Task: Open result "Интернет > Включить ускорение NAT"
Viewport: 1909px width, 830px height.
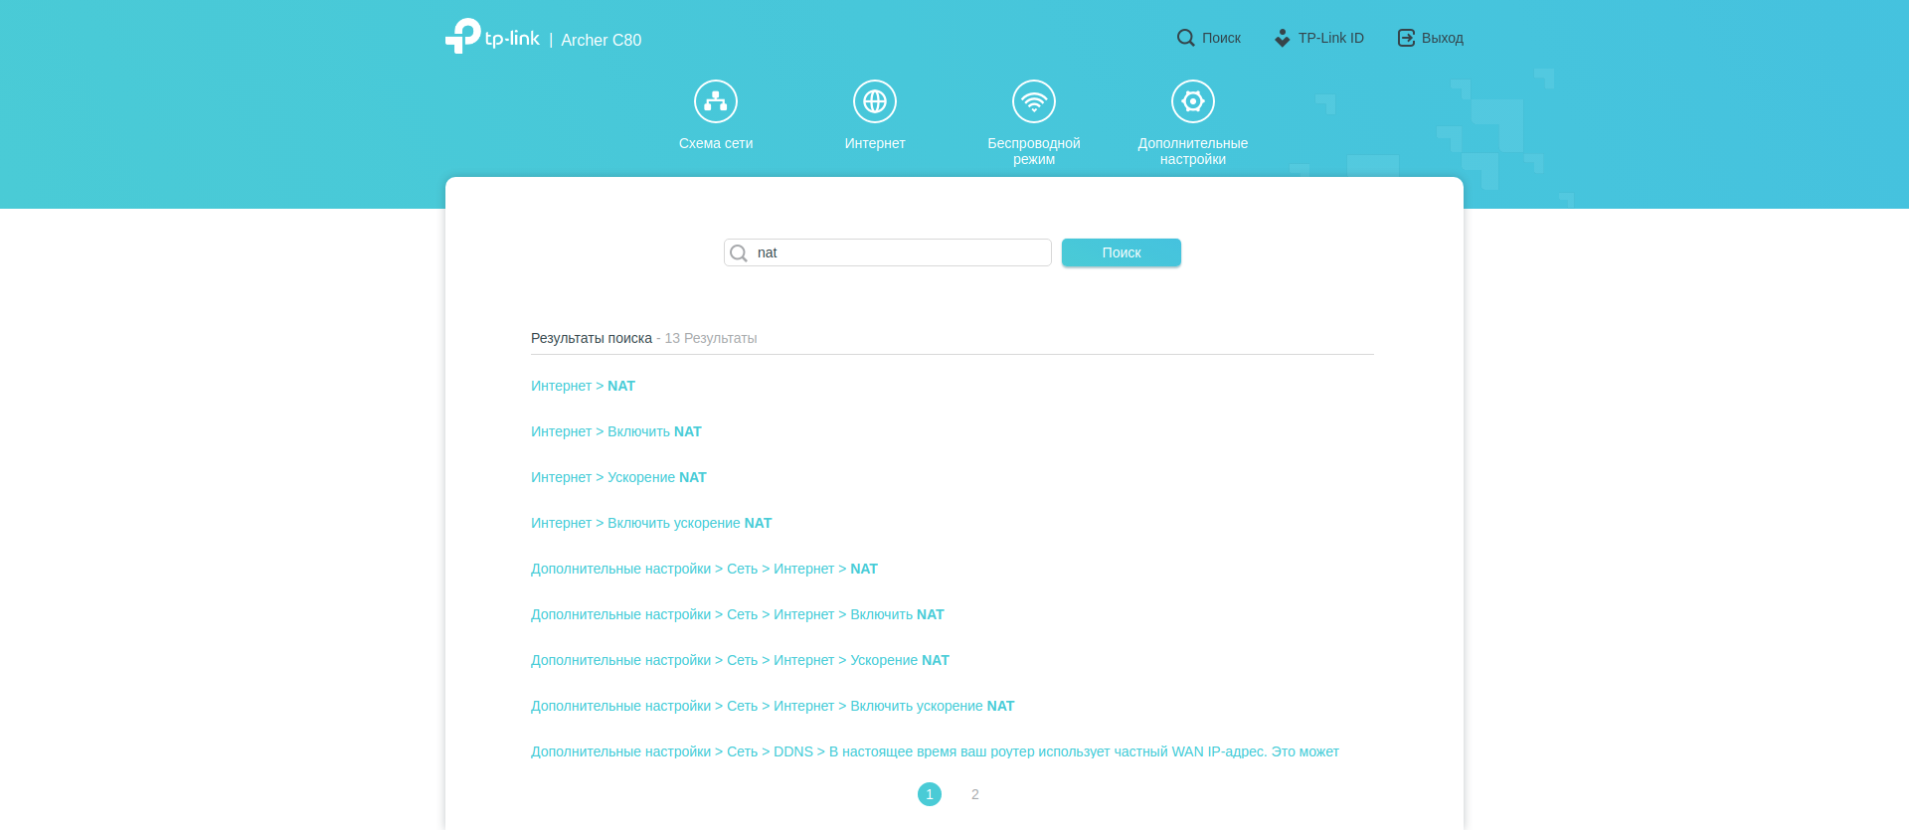Action: (x=650, y=523)
